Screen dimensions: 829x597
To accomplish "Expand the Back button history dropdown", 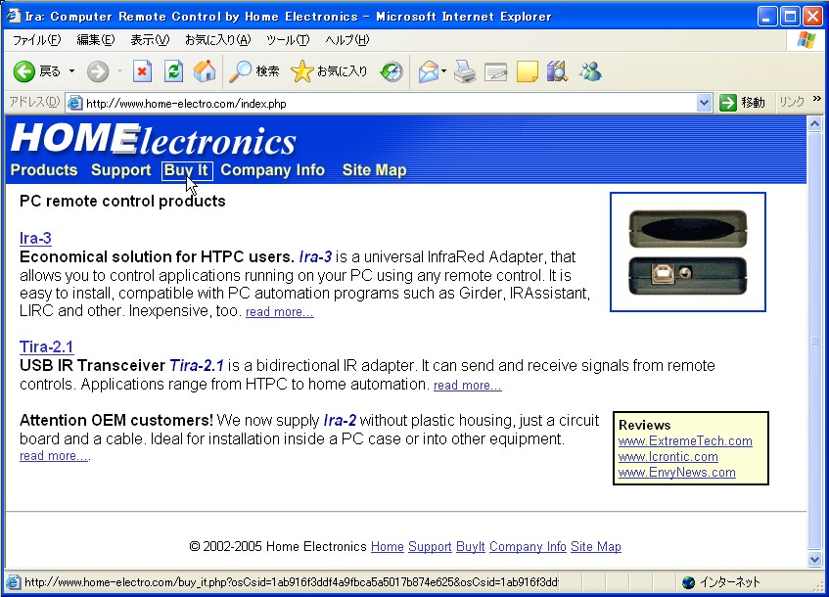I will [71, 71].
